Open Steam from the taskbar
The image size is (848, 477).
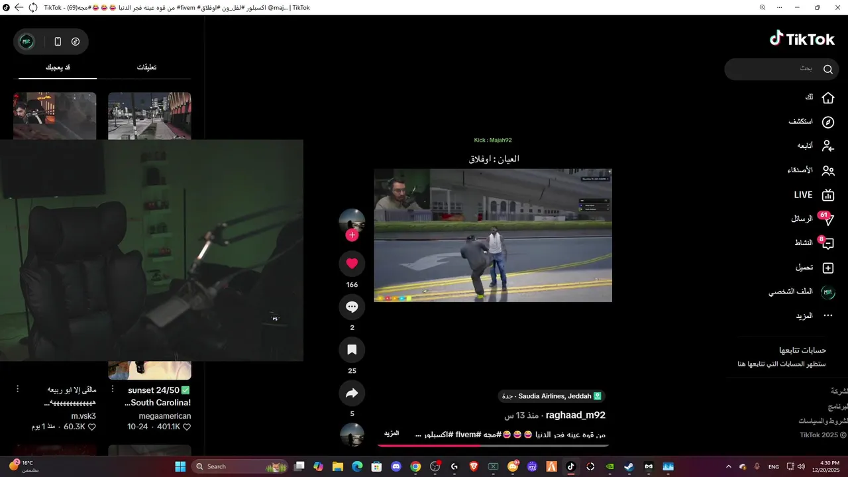(x=629, y=466)
